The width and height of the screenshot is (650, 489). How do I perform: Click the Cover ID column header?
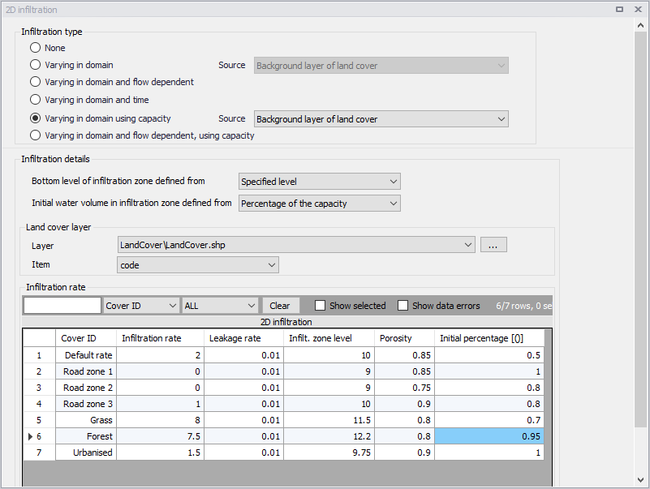tap(86, 338)
